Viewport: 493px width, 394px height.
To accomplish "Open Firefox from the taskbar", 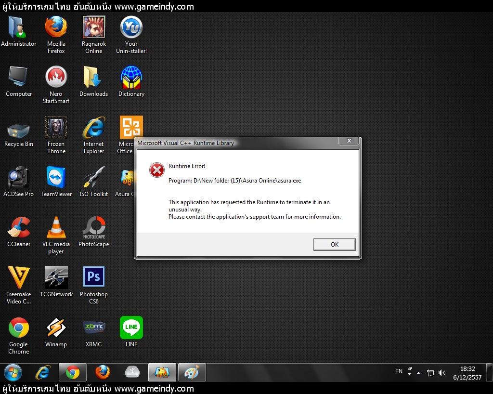I will coord(103,373).
